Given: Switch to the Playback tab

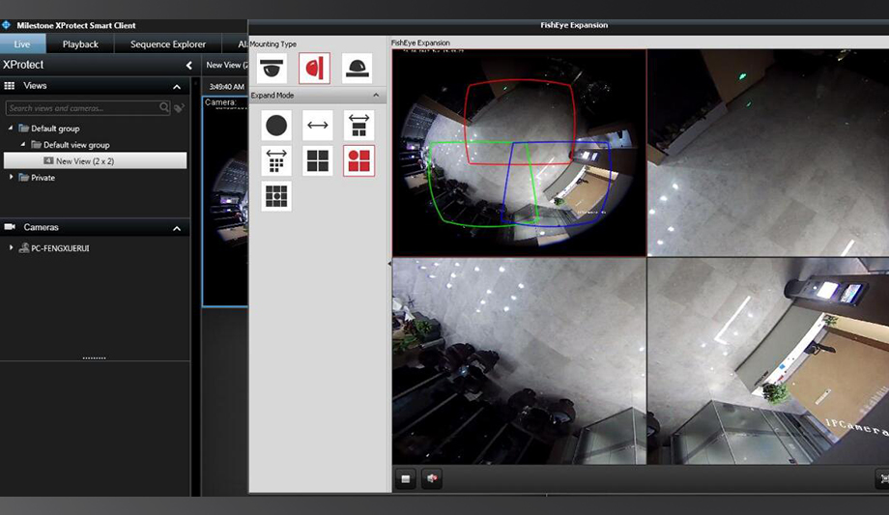Looking at the screenshot, I should 80,44.
